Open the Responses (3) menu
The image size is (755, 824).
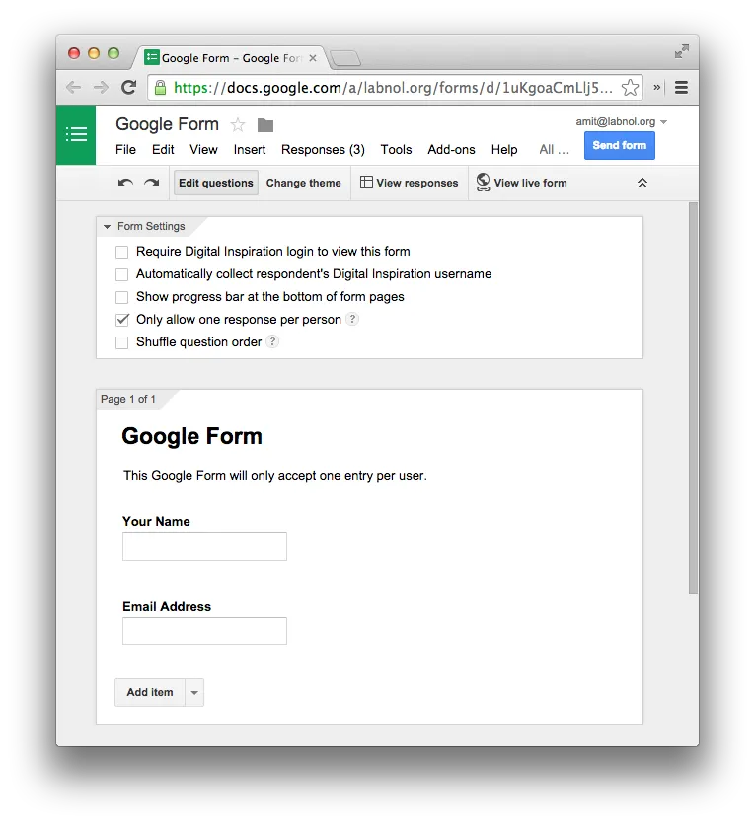323,150
